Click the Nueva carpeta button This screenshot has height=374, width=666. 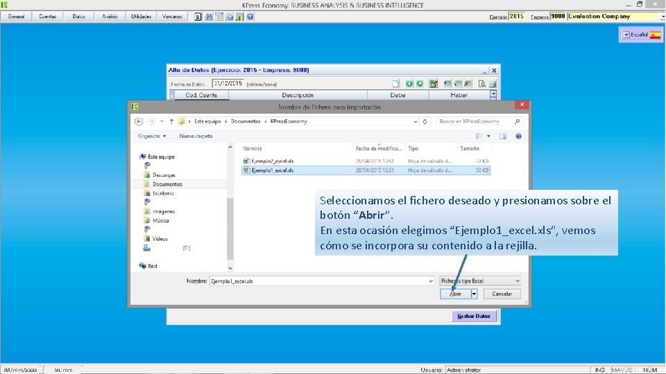pos(196,136)
